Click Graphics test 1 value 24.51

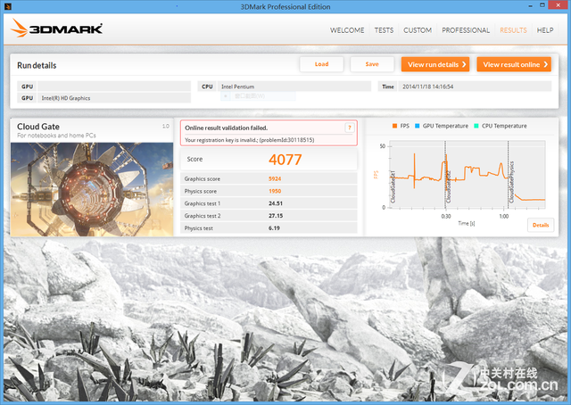pos(276,203)
